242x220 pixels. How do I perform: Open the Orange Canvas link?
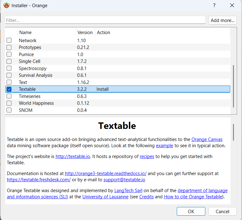pyautogui.click(x=207, y=139)
